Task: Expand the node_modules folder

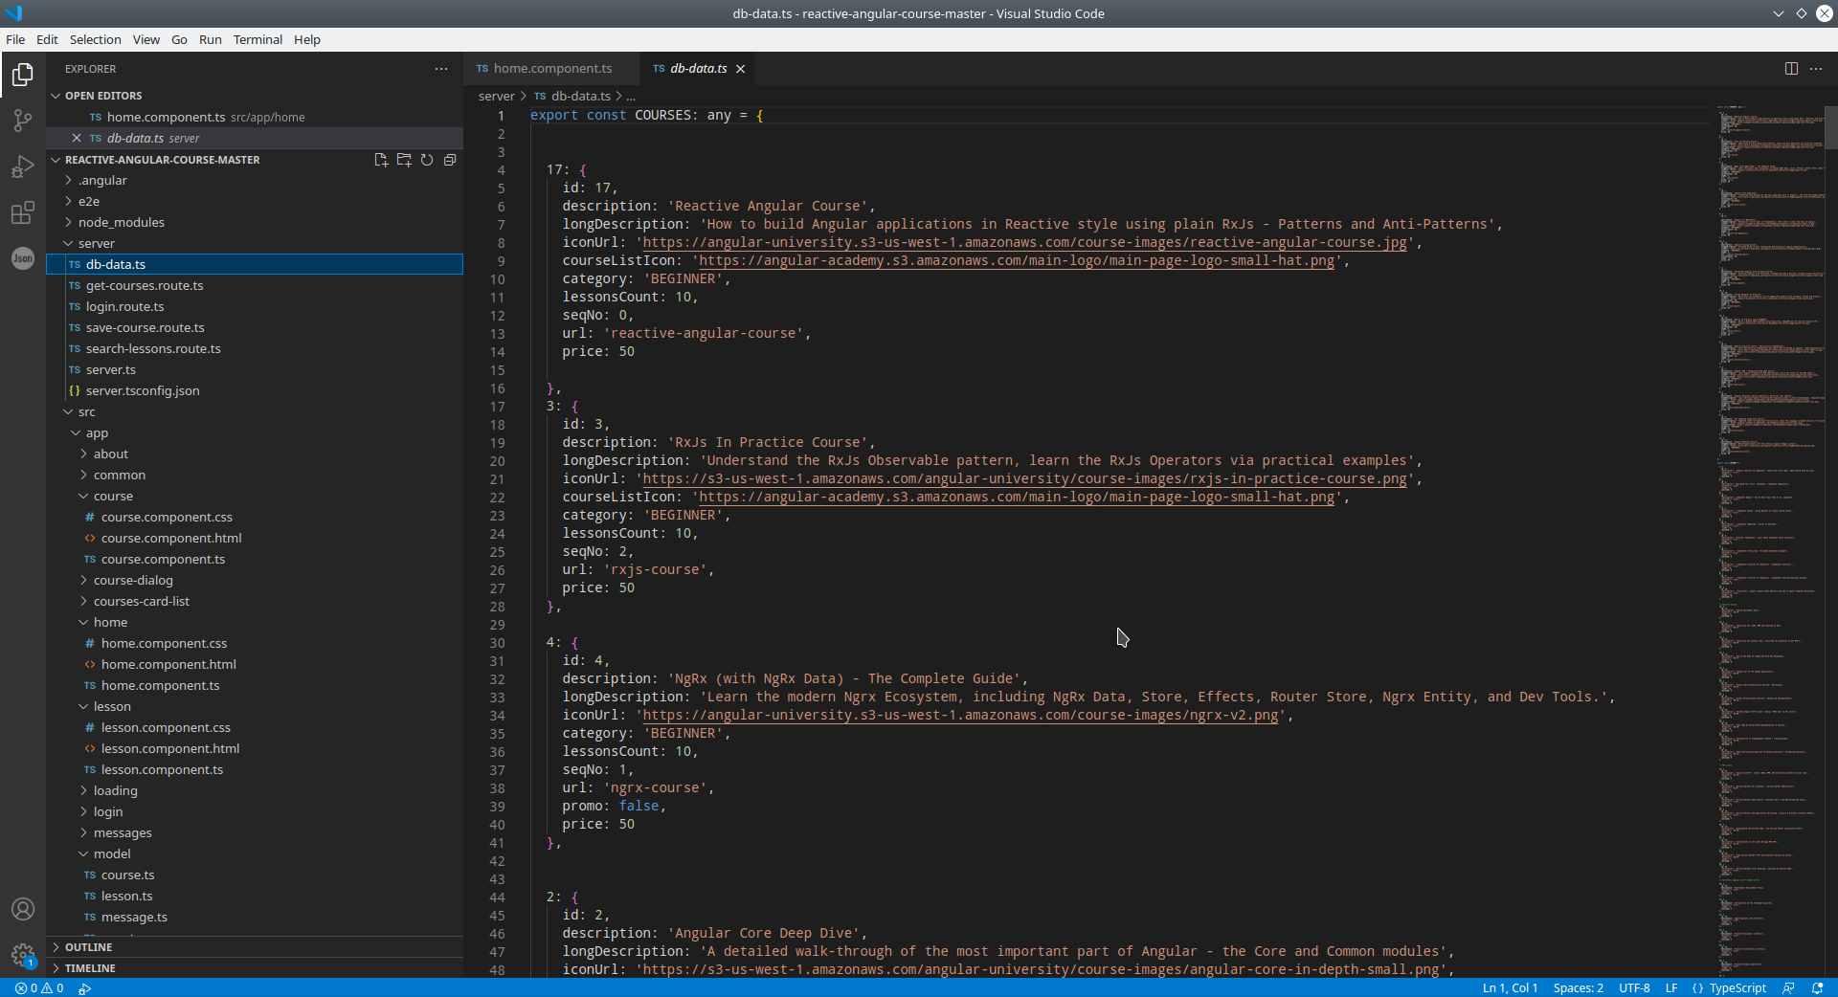Action: pyautogui.click(x=256, y=222)
